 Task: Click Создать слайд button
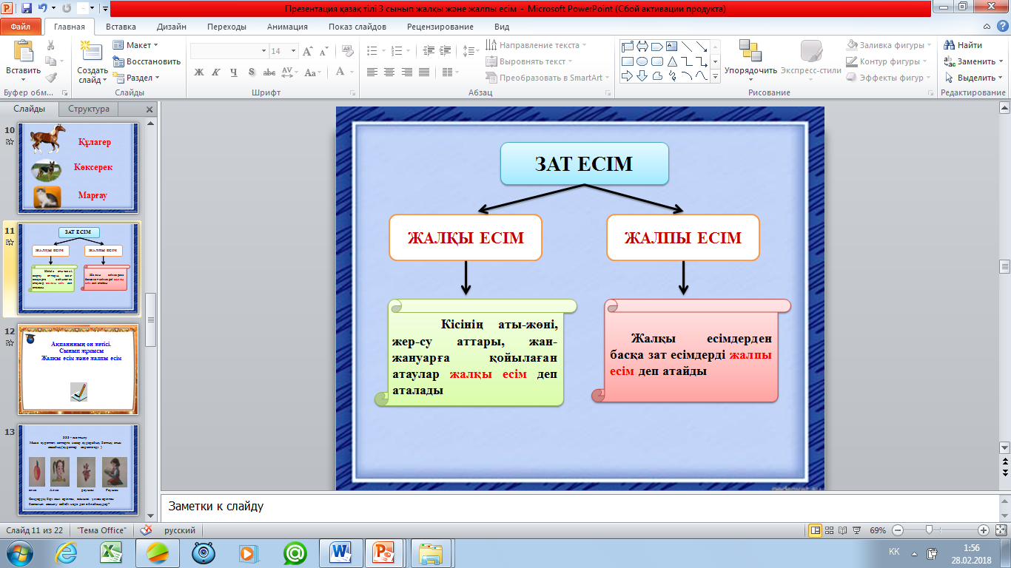[x=93, y=61]
